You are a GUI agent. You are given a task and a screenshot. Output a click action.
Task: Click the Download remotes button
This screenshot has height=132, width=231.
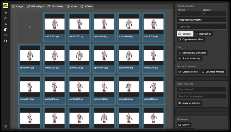coord(213,72)
